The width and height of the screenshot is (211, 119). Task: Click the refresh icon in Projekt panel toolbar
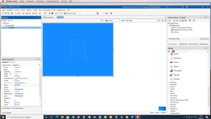click(180, 20)
